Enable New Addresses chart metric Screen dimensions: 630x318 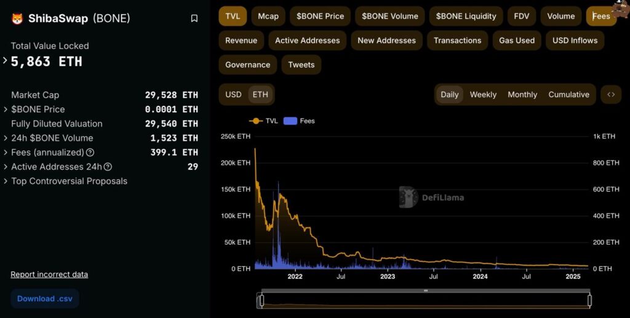coord(386,41)
